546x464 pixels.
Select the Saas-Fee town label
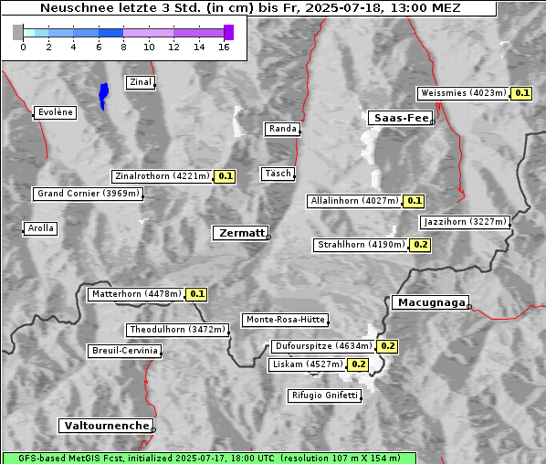(401, 118)
